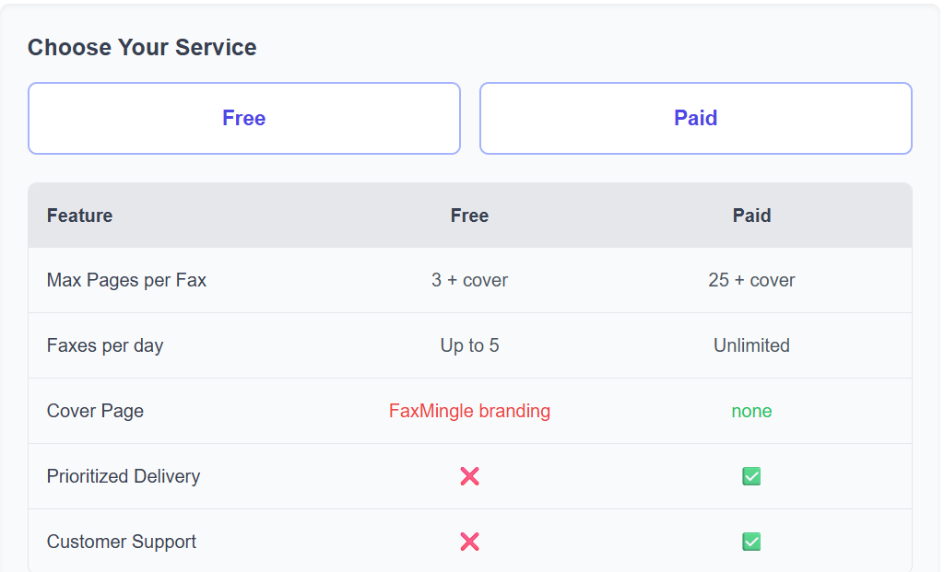944x572 pixels.
Task: Select the Paid service option
Action: click(x=695, y=118)
